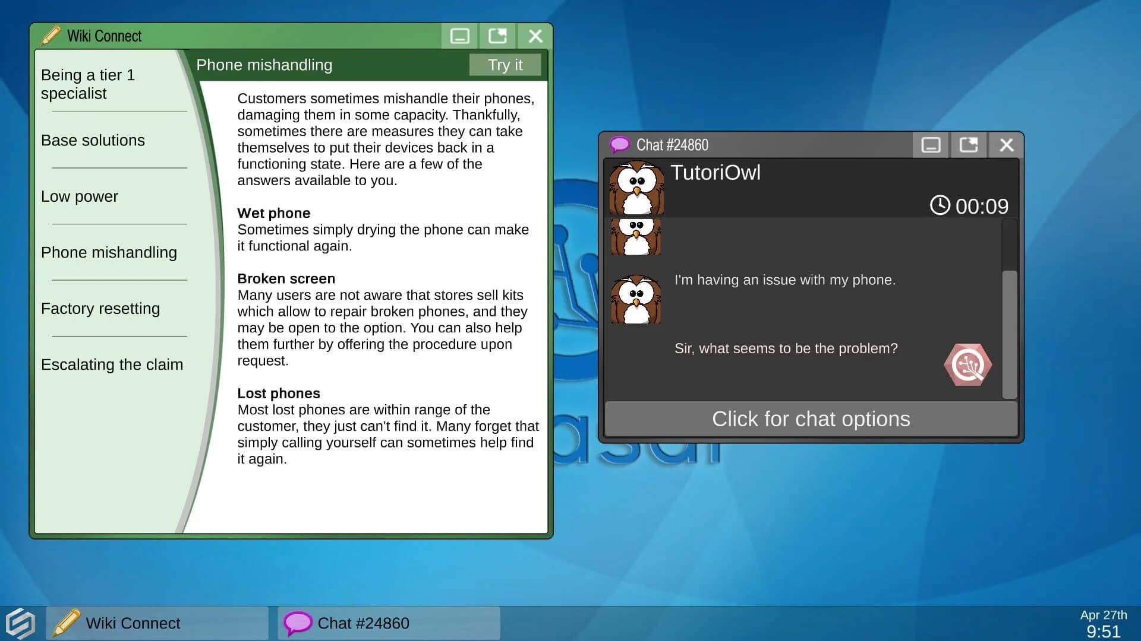Select Phone mishandling in the sidebar

click(x=109, y=252)
